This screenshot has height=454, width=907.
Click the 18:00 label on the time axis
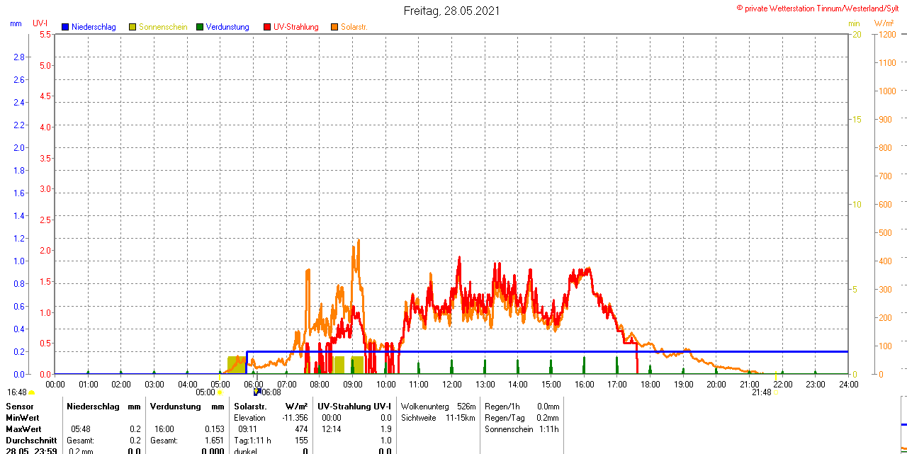tap(650, 384)
